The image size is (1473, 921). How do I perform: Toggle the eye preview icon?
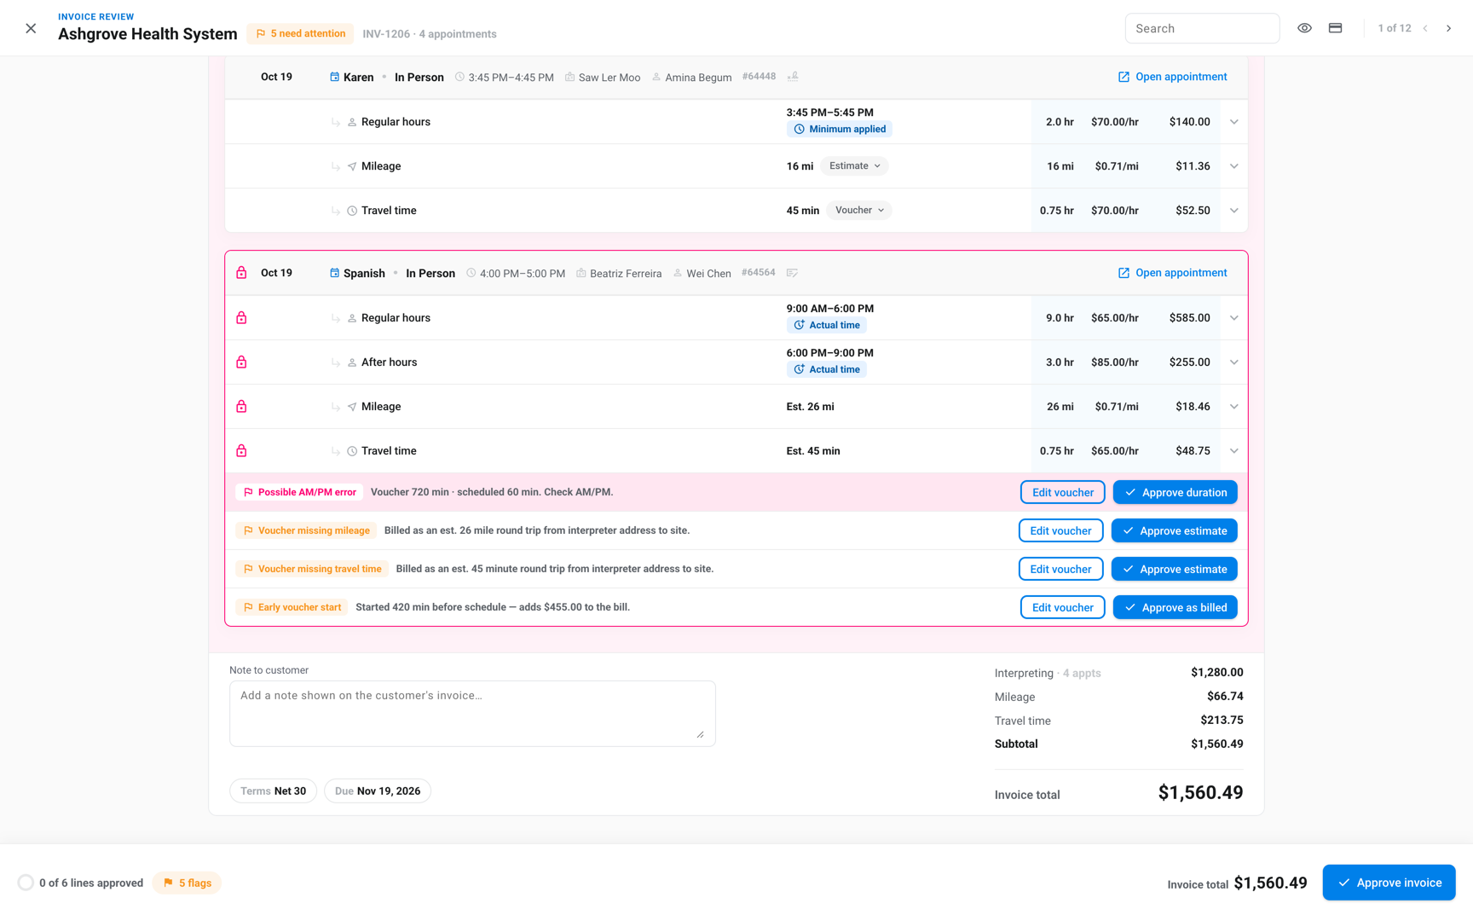[x=1304, y=28]
